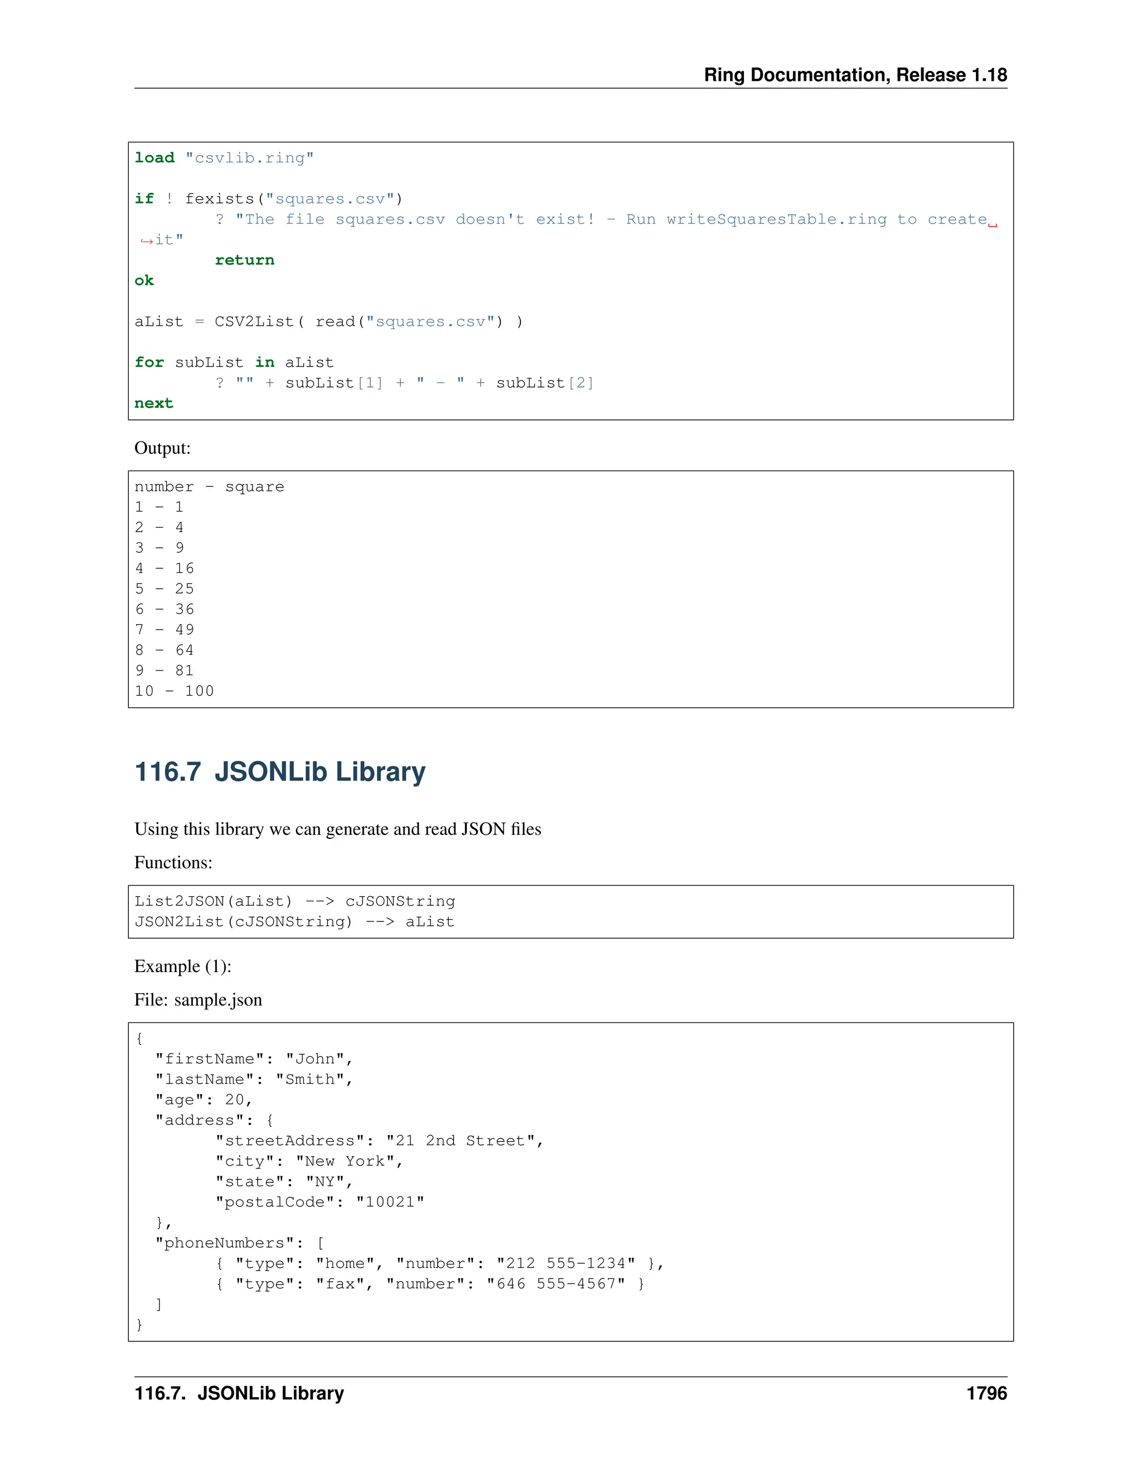The width and height of the screenshot is (1142, 1478).
Task: Click 'Using this library we can generate' sentence
Action: (x=337, y=829)
